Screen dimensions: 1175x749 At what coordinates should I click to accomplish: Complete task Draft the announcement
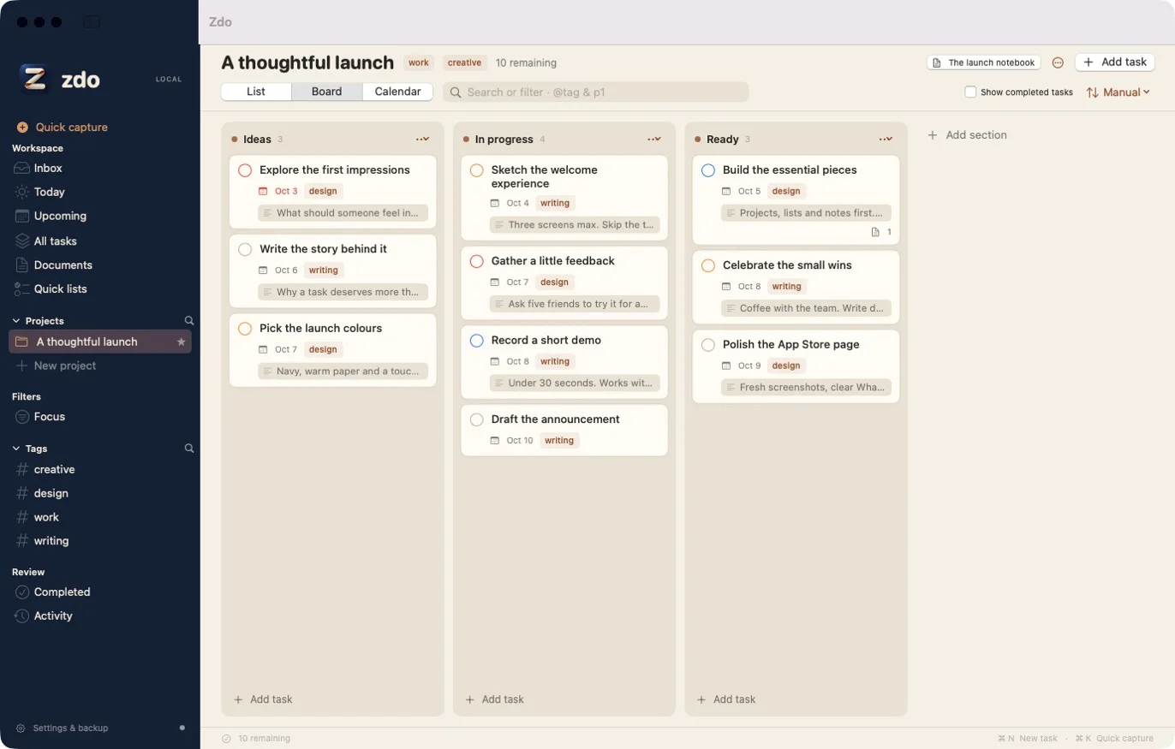pos(477,419)
